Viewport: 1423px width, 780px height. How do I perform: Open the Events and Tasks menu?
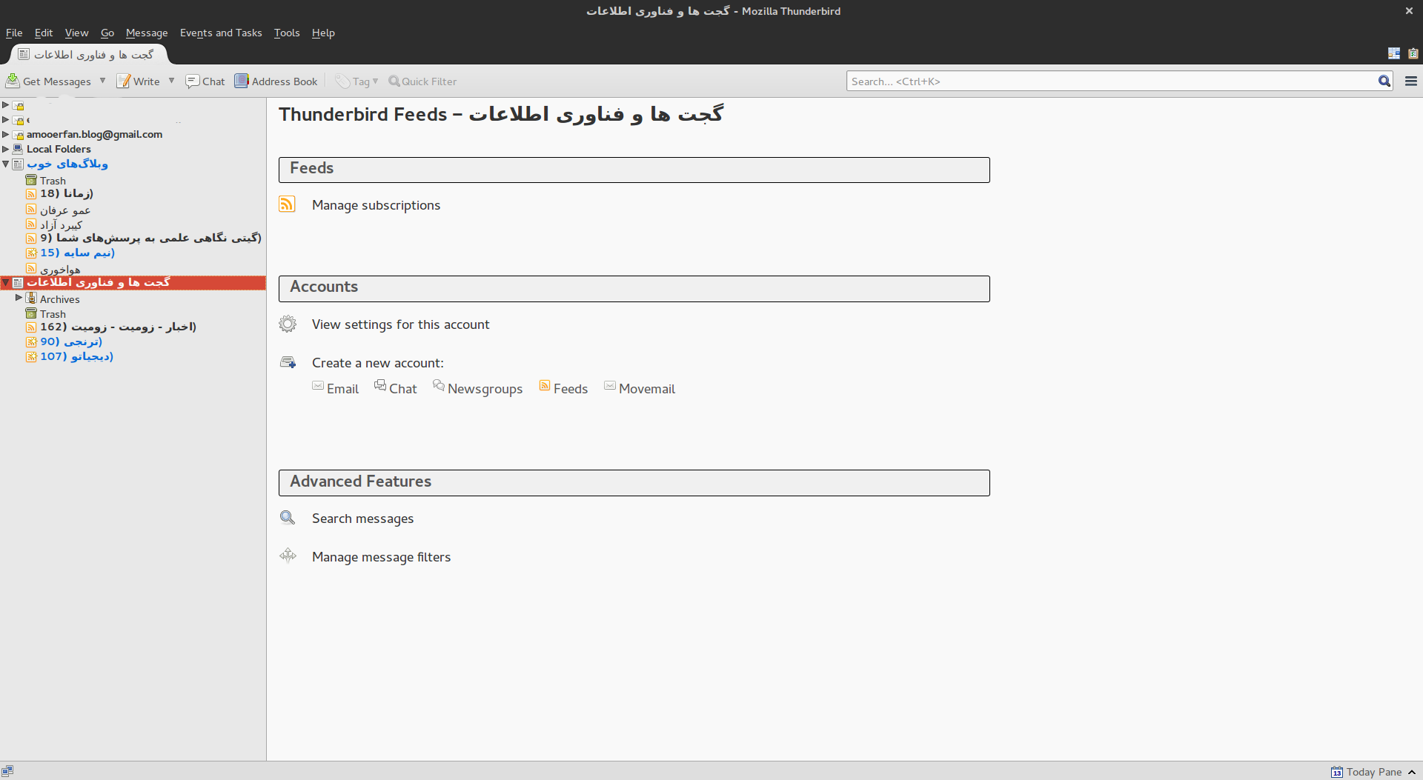(221, 33)
